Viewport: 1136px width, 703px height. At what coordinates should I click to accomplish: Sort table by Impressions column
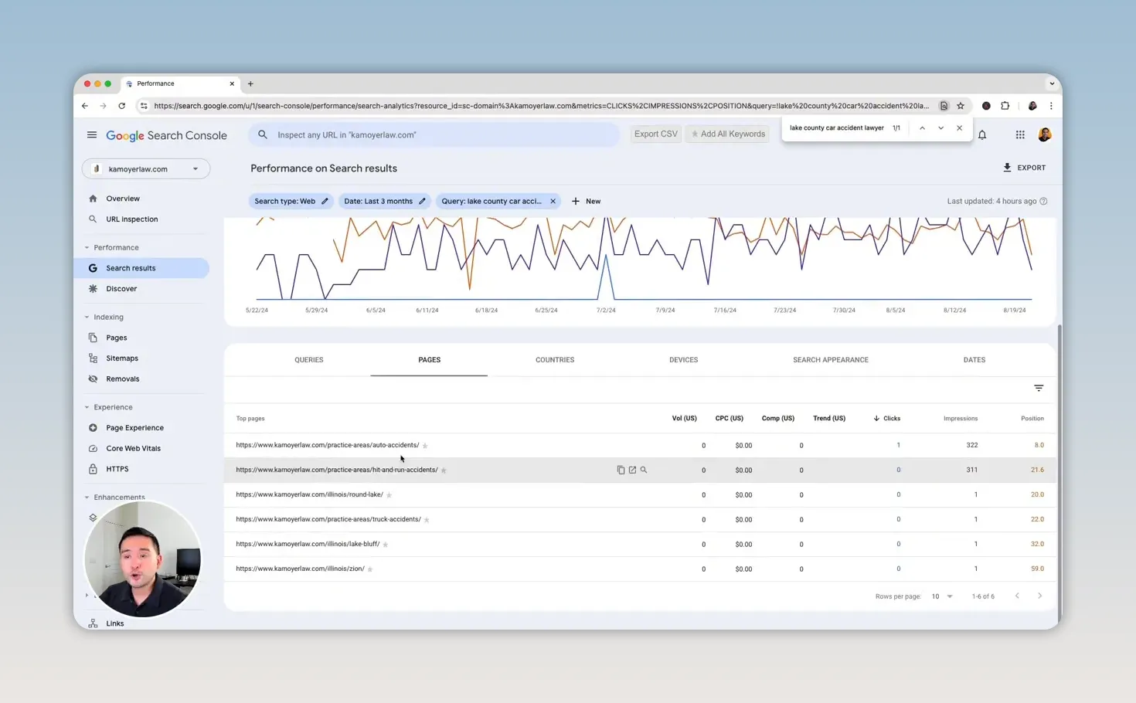click(x=961, y=419)
